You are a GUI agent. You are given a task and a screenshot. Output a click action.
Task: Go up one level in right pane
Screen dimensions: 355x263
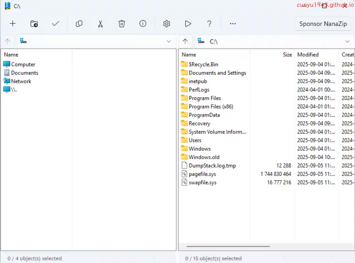point(185,41)
